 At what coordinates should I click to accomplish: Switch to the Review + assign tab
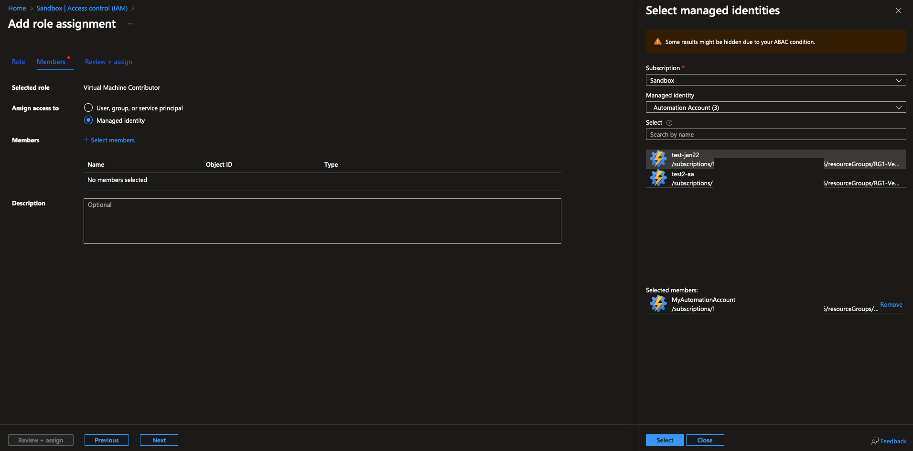108,62
